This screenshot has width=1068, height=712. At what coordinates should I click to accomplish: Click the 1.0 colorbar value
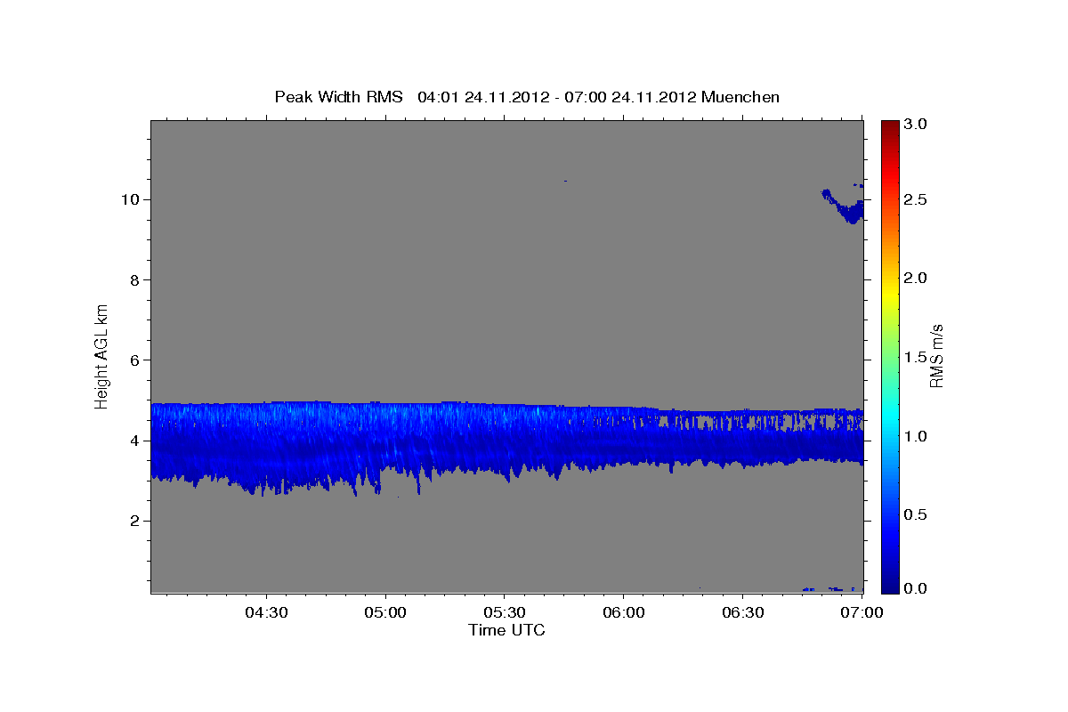coord(916,436)
